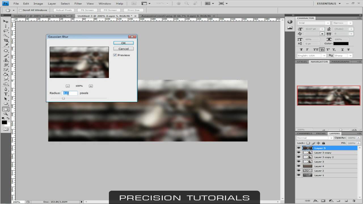Hide Layer 2 visibility eye
Screen dimensions: 363x204
pos(299,171)
